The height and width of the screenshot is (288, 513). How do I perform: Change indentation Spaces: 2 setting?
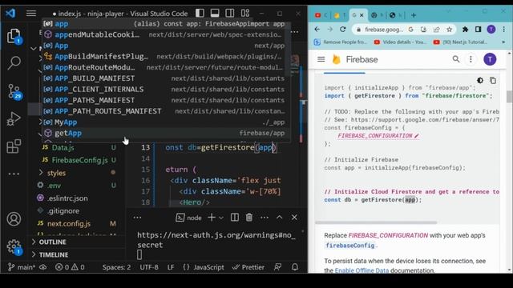[116, 267]
